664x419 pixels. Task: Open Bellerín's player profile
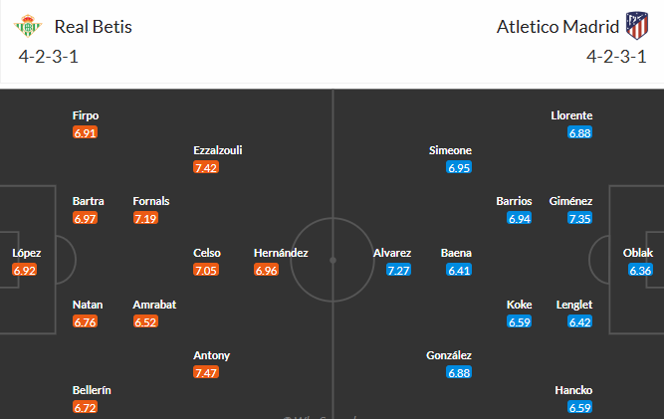click(92, 390)
